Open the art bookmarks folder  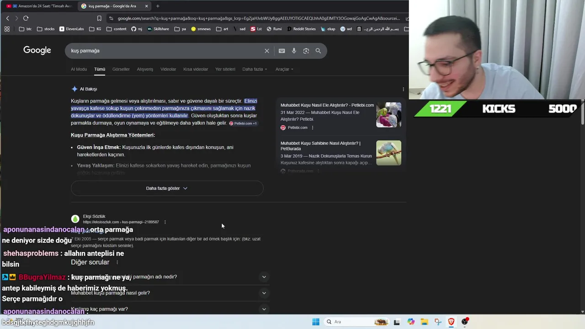click(222, 29)
